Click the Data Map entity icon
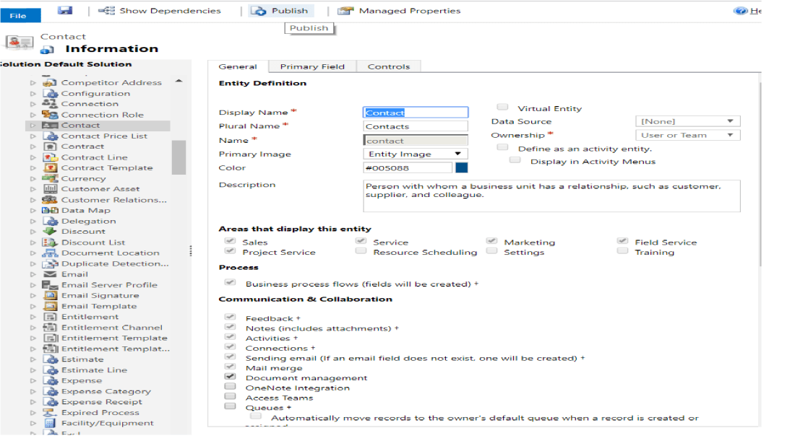The image size is (795, 446). pos(50,211)
